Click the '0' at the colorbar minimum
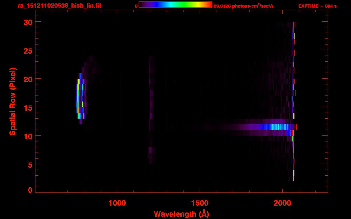Viewport: 351px width, 219px height. tap(136, 6)
